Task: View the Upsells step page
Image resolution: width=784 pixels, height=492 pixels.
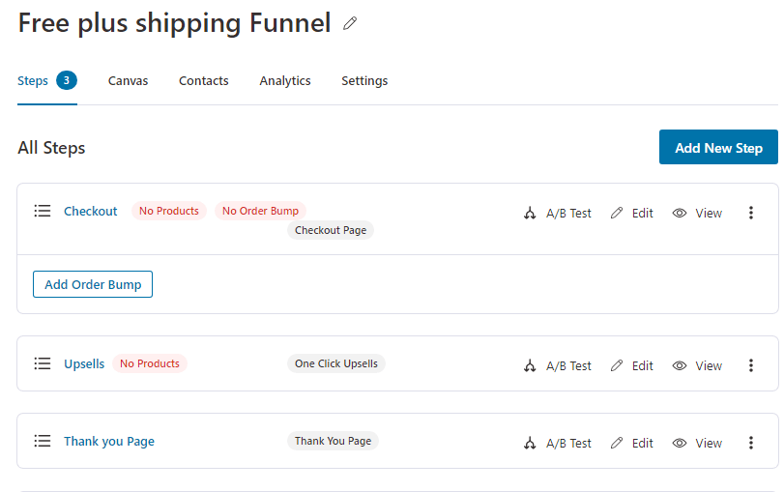Action: (x=697, y=365)
